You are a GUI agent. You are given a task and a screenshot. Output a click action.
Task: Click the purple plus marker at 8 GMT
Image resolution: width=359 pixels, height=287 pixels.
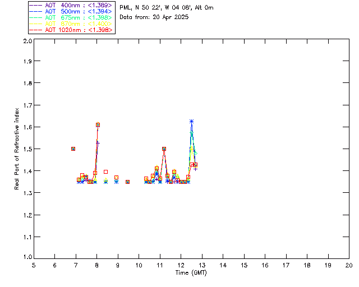tap(98, 143)
